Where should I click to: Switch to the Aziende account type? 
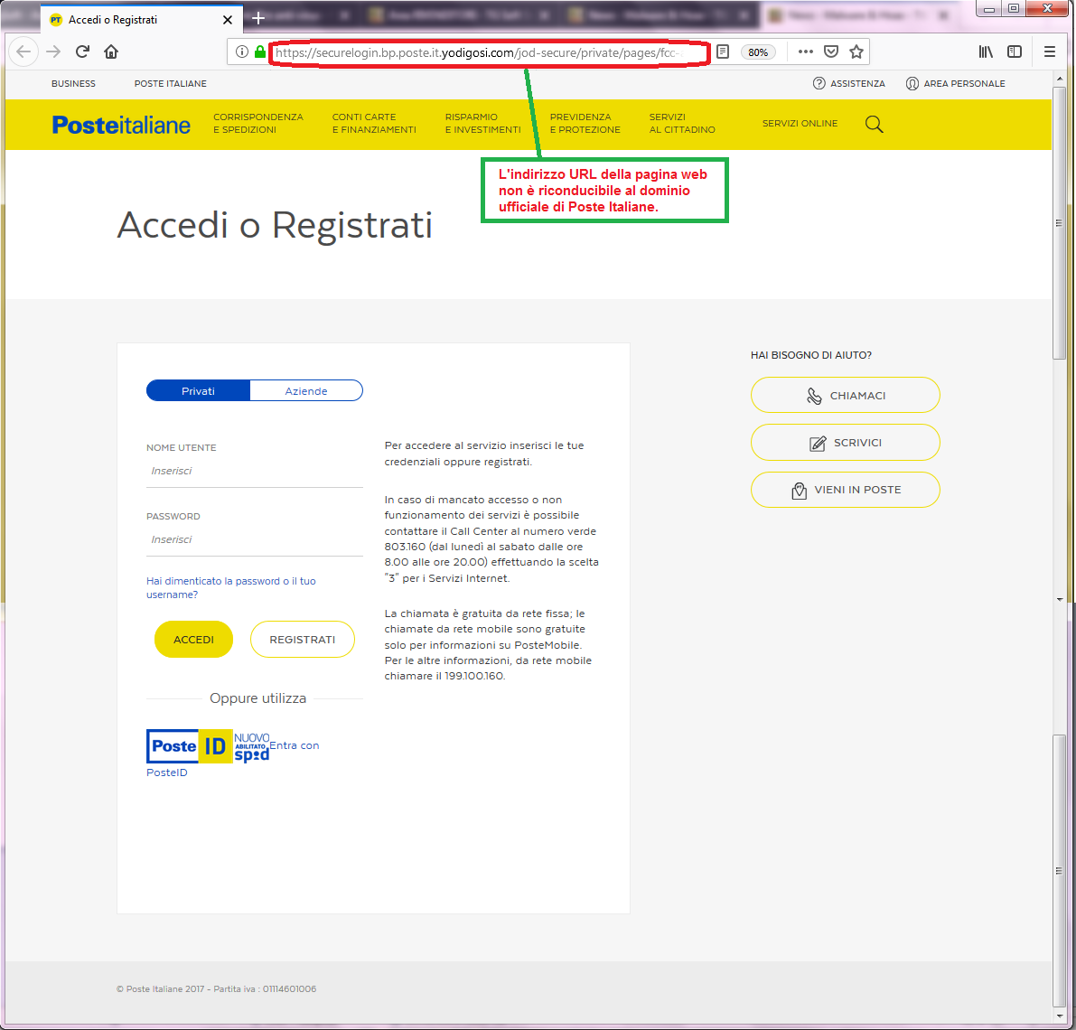[306, 391]
